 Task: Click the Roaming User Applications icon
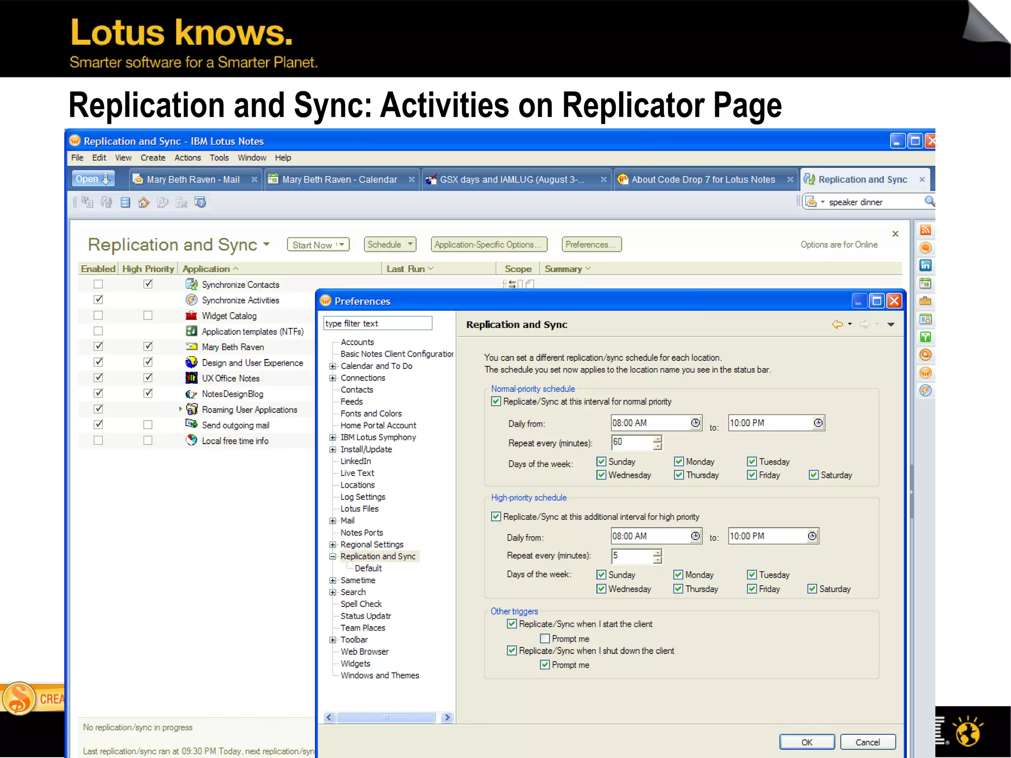192,409
